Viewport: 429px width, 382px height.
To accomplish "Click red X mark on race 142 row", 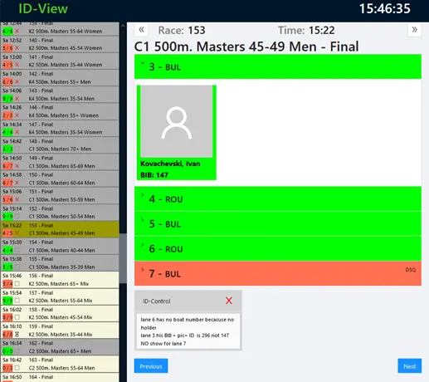I will (17, 81).
